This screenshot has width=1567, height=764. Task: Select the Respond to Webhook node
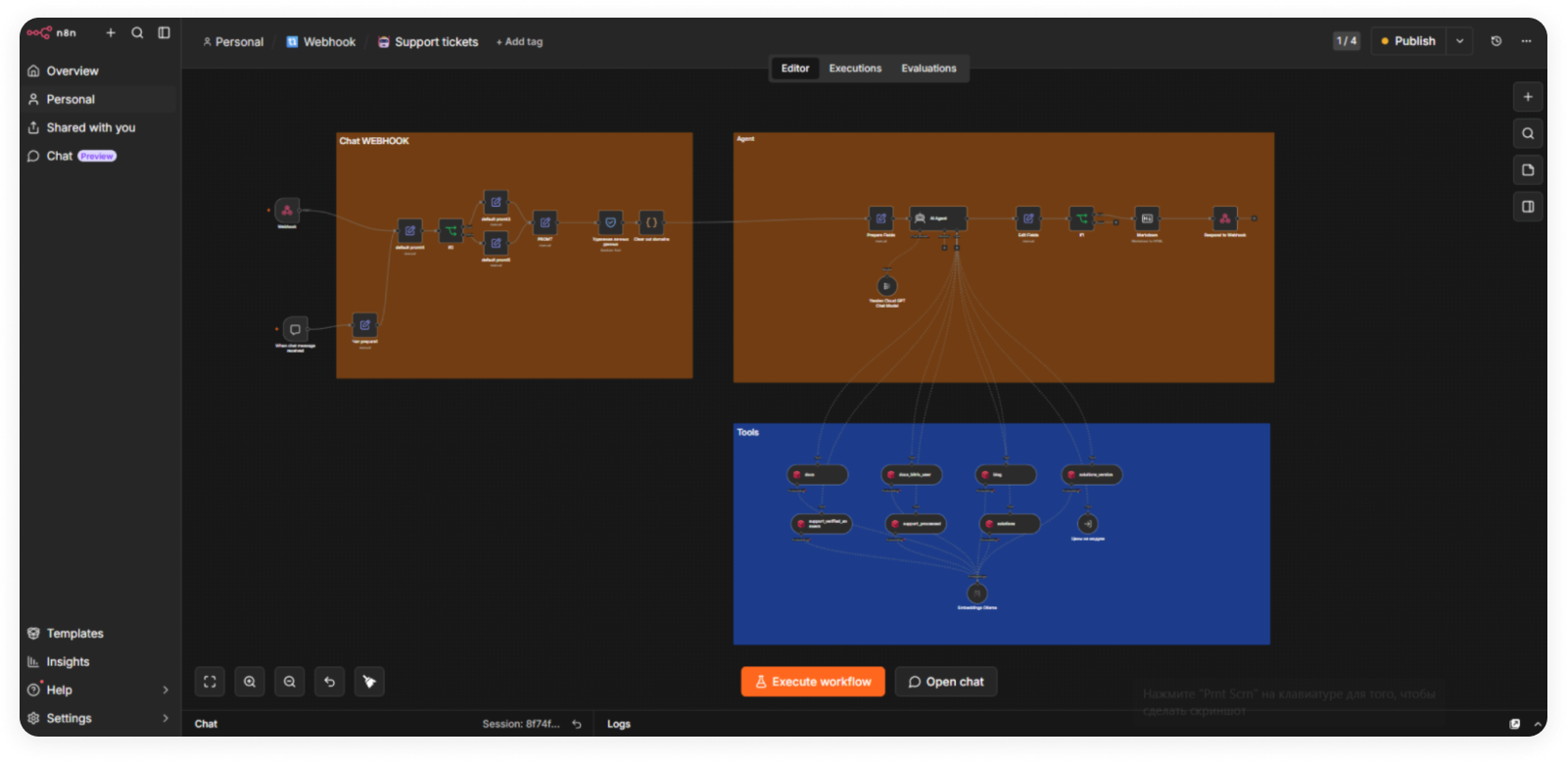pos(1224,218)
